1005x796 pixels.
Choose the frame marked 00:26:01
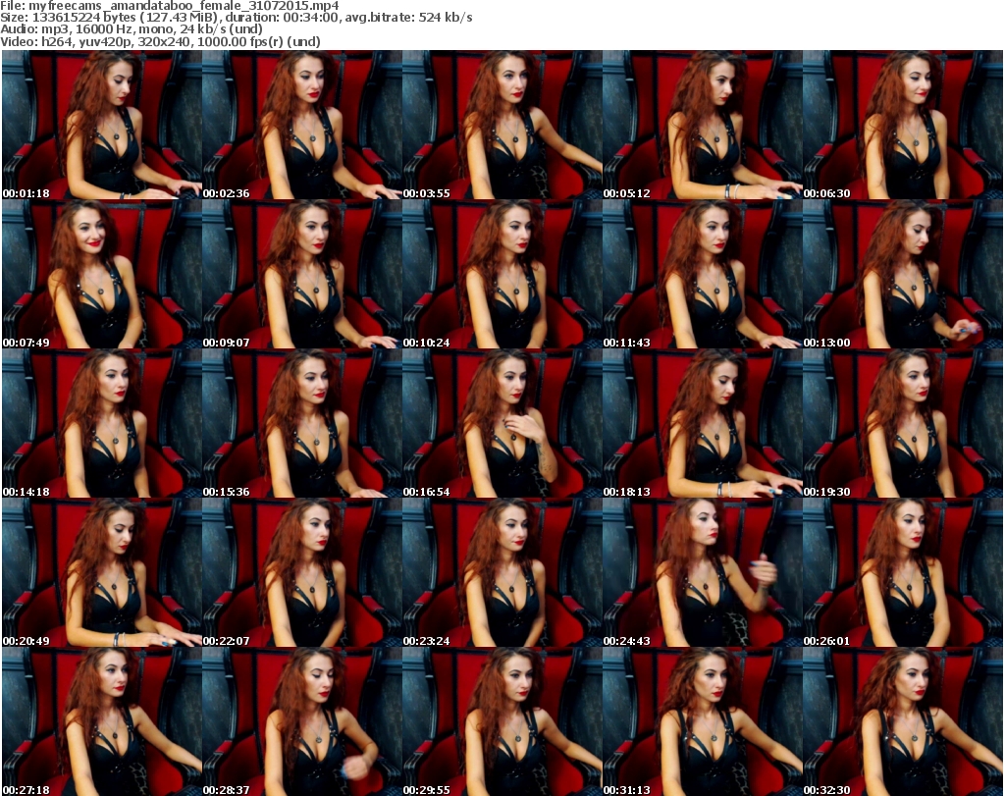tap(903, 573)
